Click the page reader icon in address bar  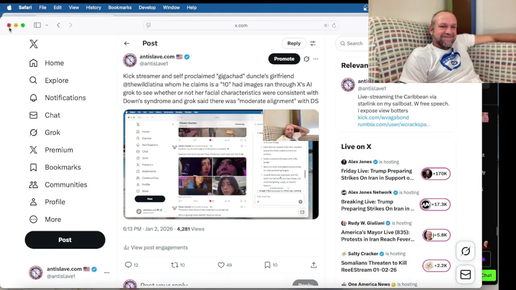(148, 25)
